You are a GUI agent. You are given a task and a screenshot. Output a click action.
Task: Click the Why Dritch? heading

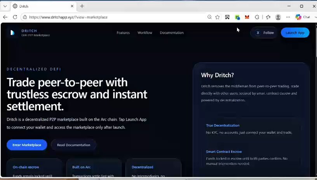(x=217, y=75)
